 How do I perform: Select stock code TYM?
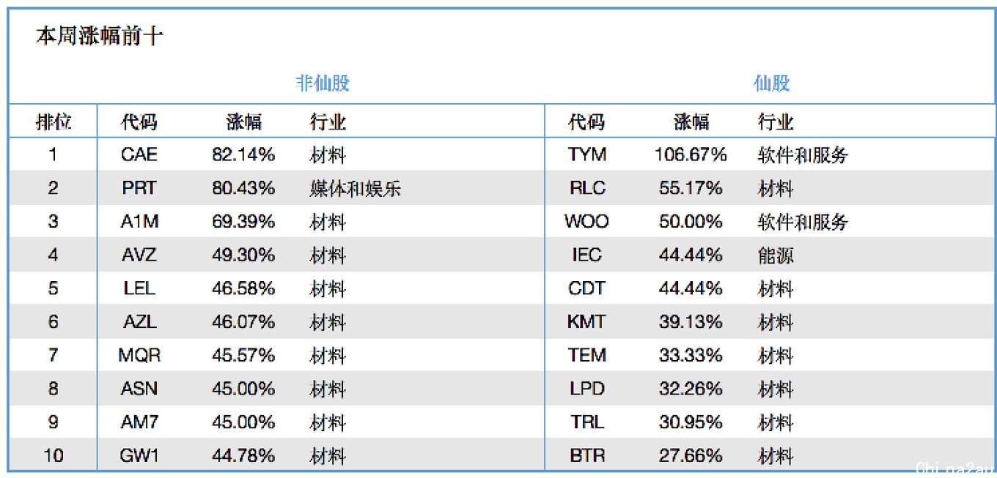coord(587,154)
